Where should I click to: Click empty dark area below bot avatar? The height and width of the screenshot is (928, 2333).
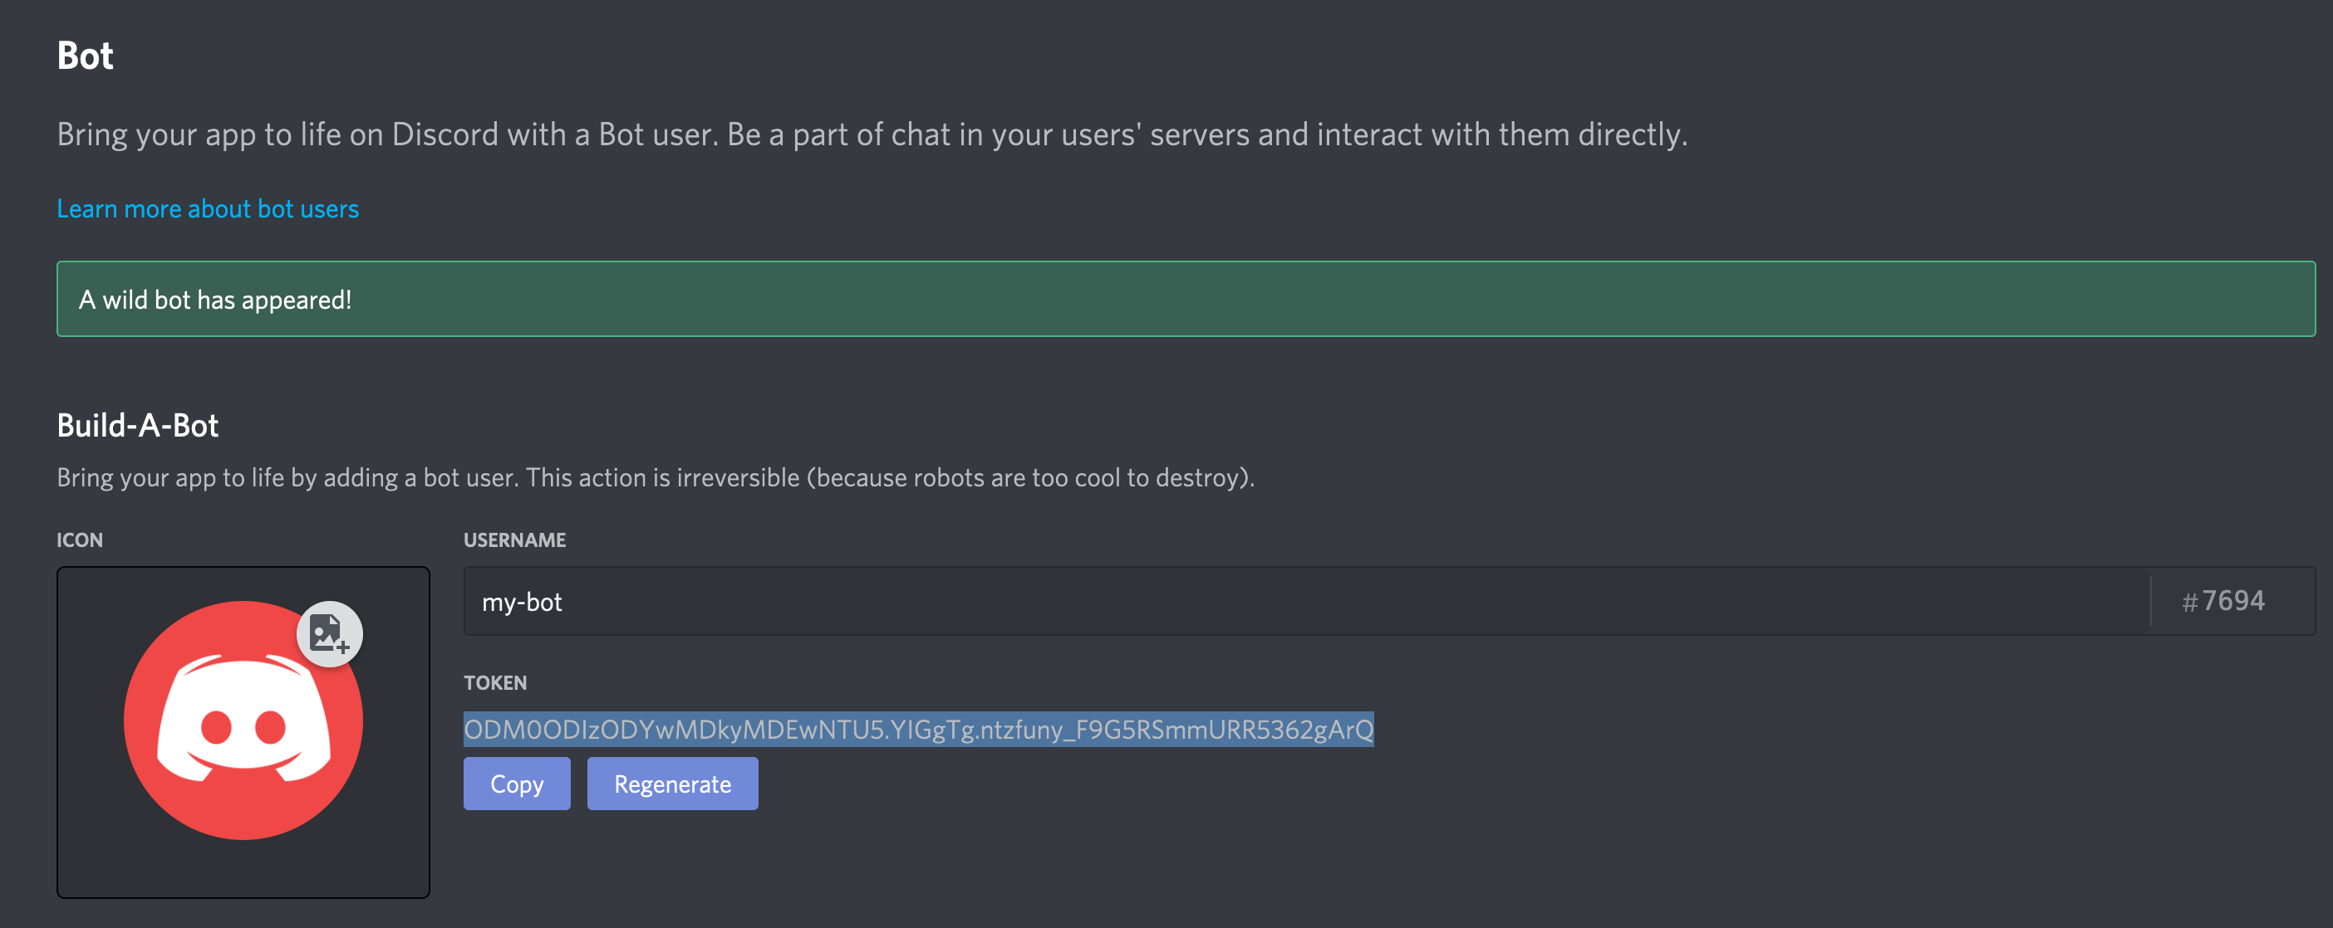[243, 869]
